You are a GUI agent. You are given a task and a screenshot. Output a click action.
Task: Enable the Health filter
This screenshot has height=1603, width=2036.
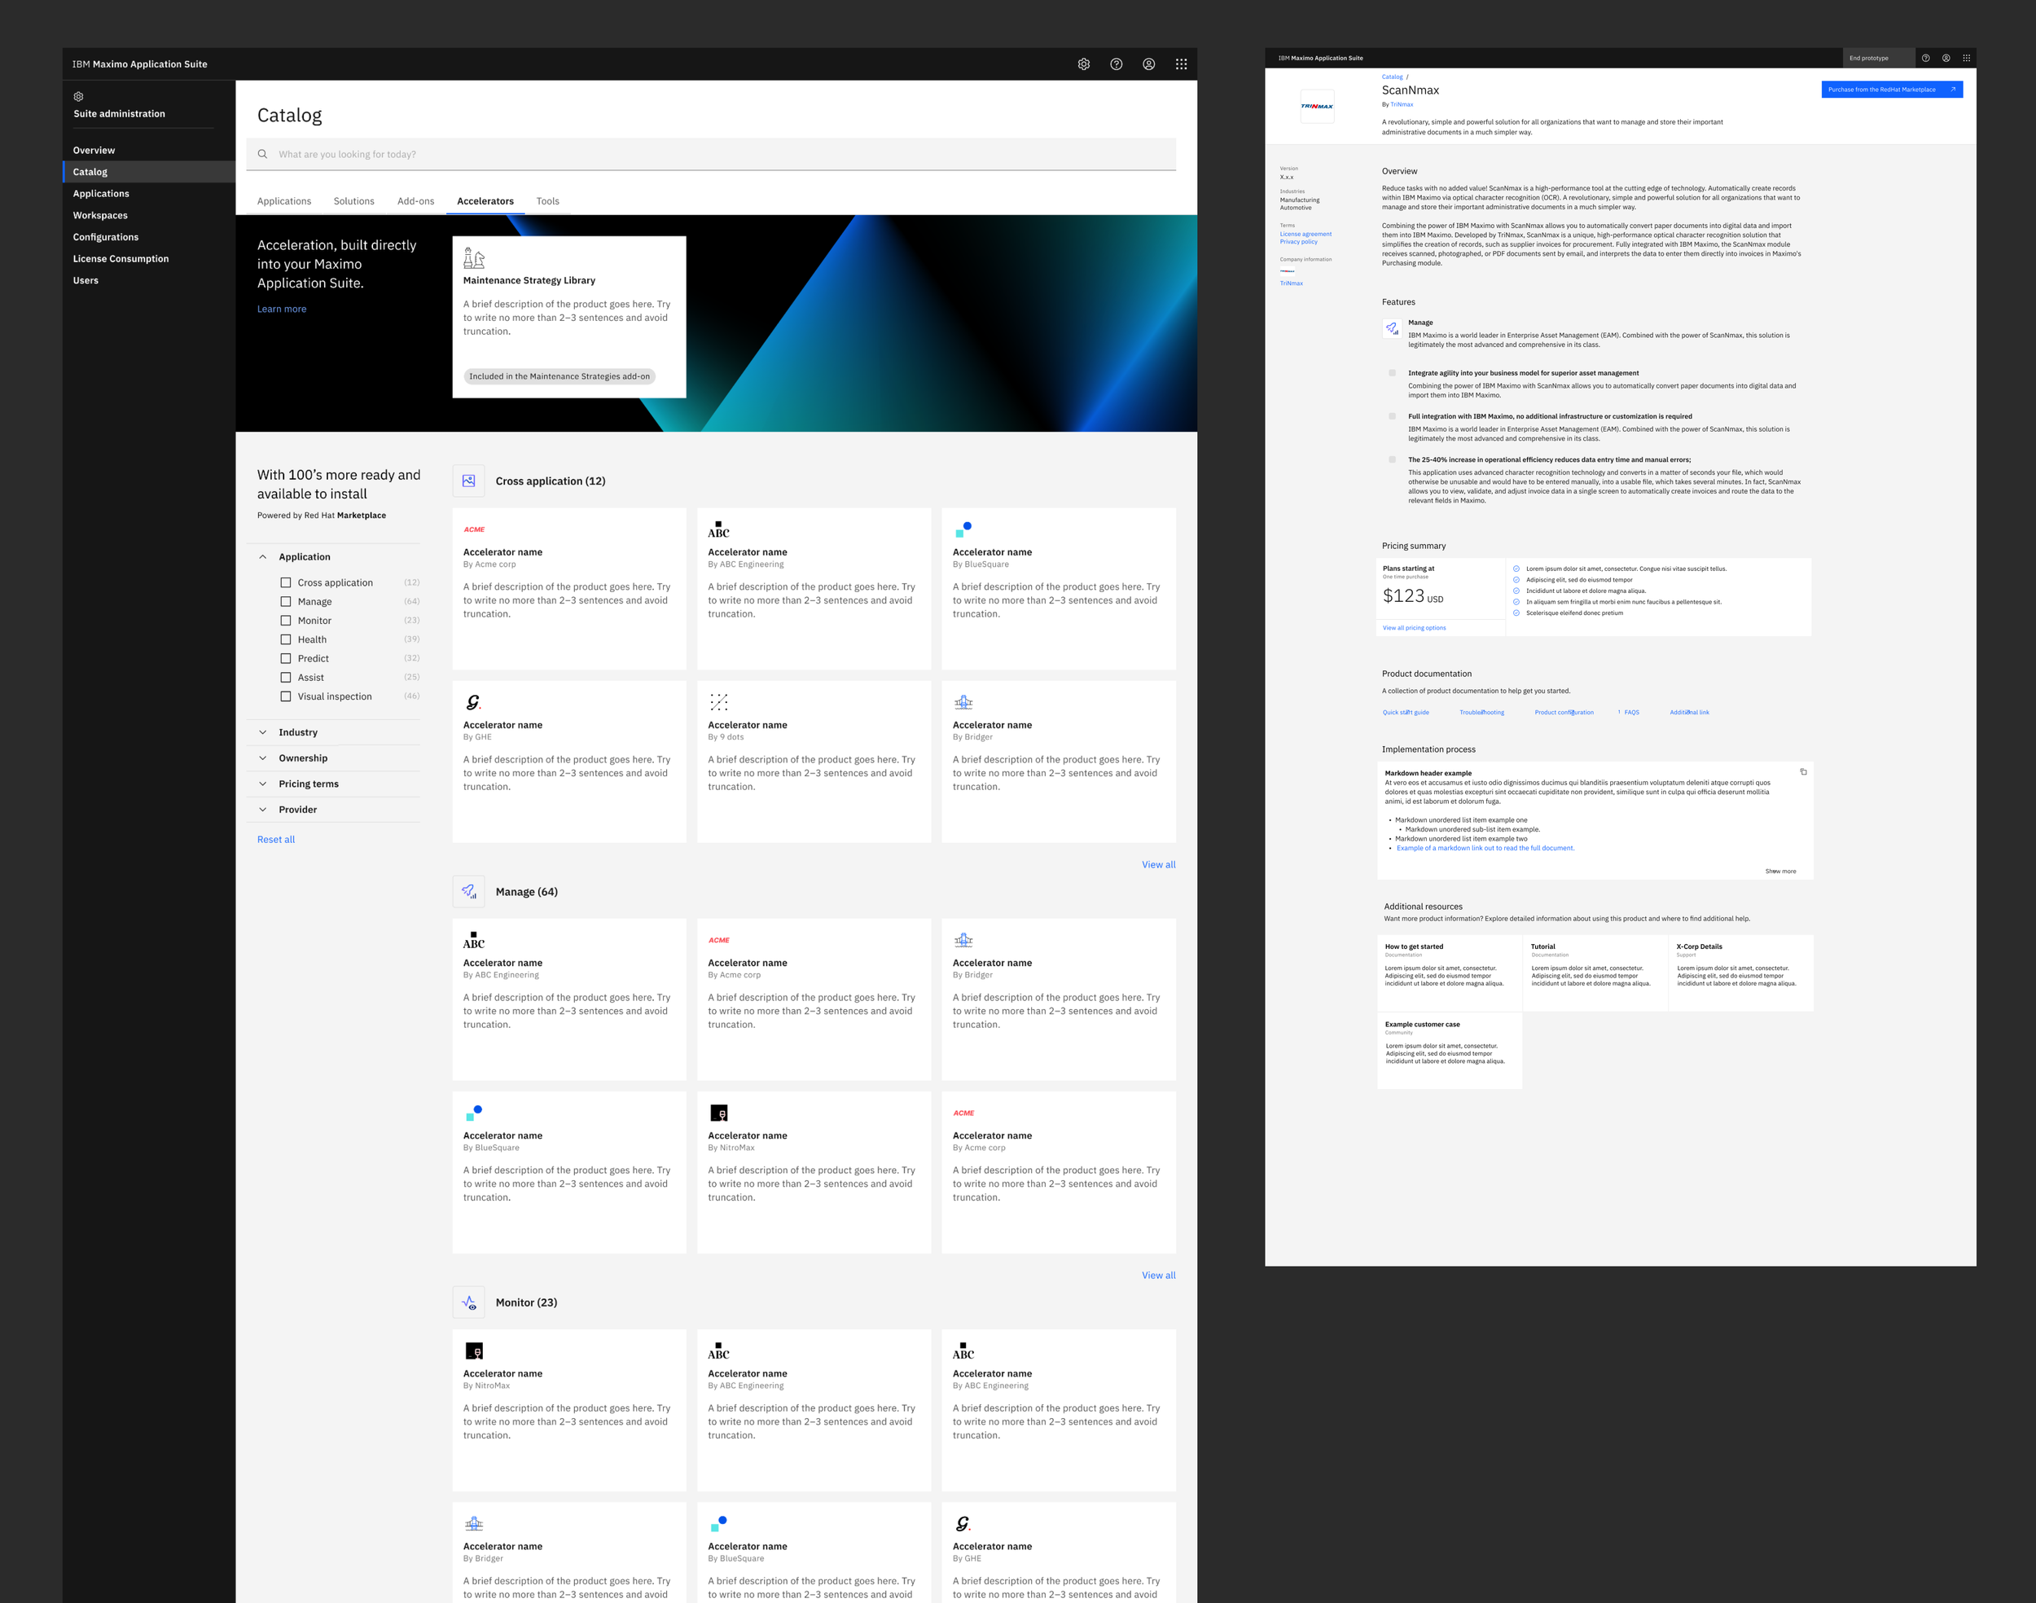286,639
